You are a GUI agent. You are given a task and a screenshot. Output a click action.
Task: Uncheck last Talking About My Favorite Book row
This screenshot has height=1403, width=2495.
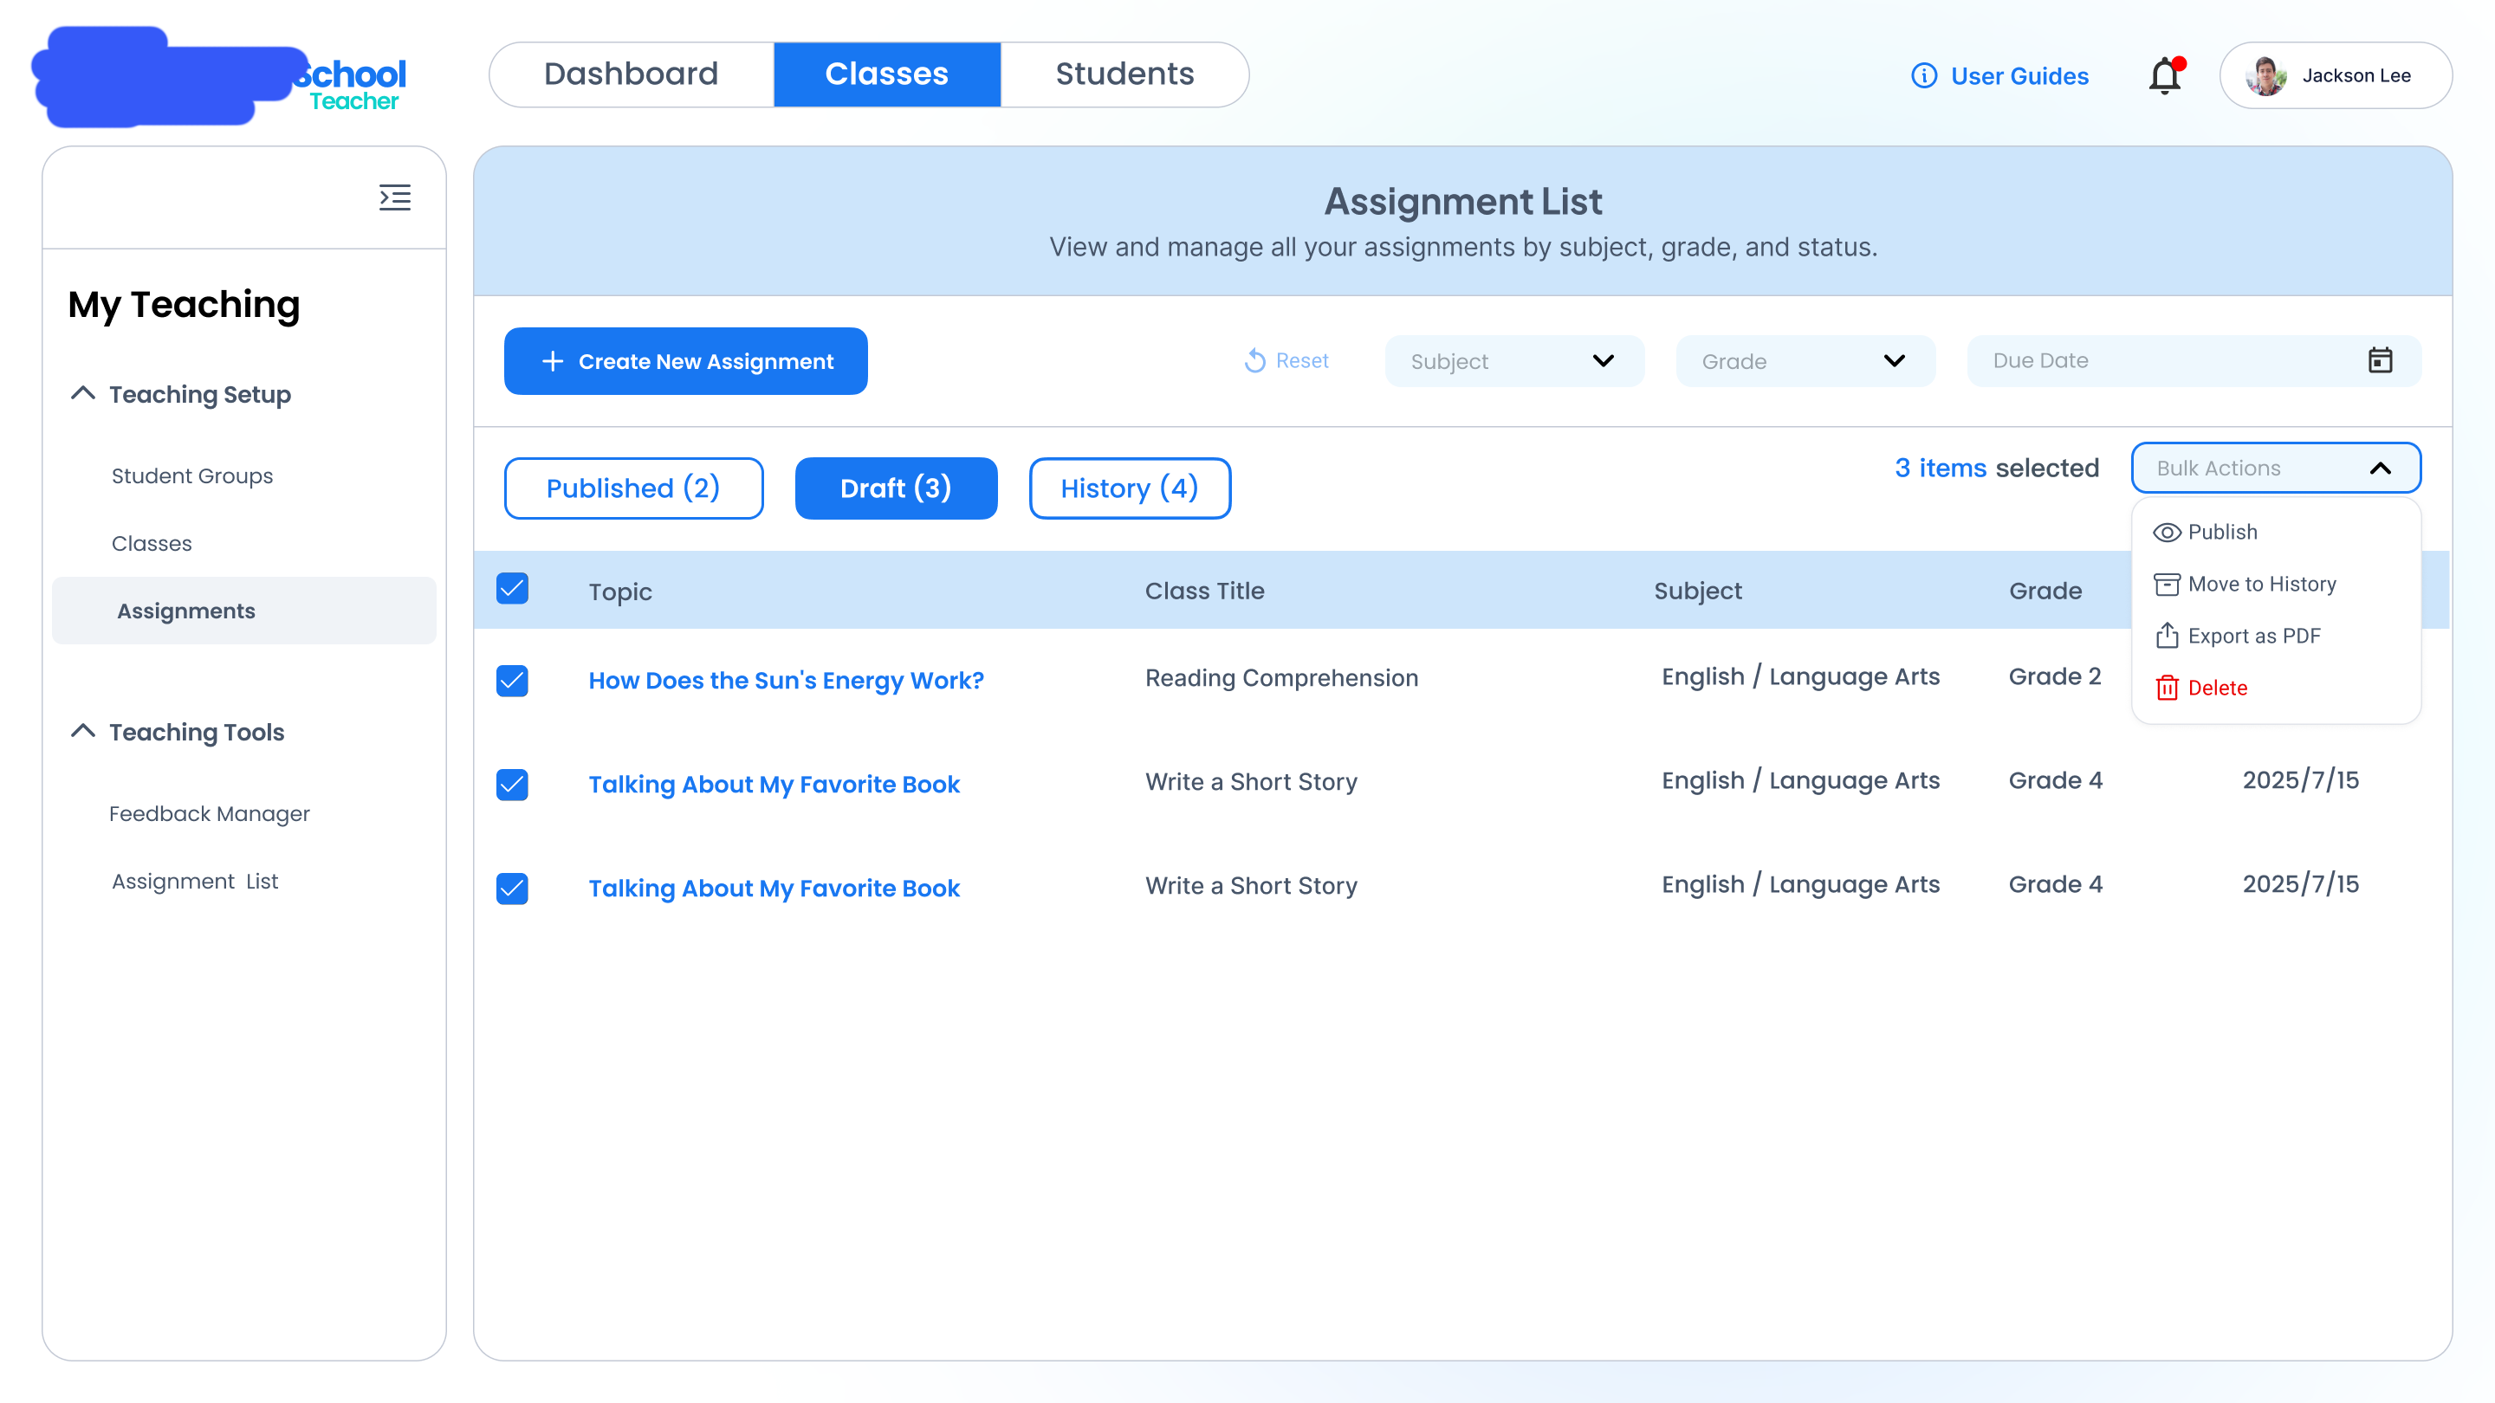coord(512,888)
